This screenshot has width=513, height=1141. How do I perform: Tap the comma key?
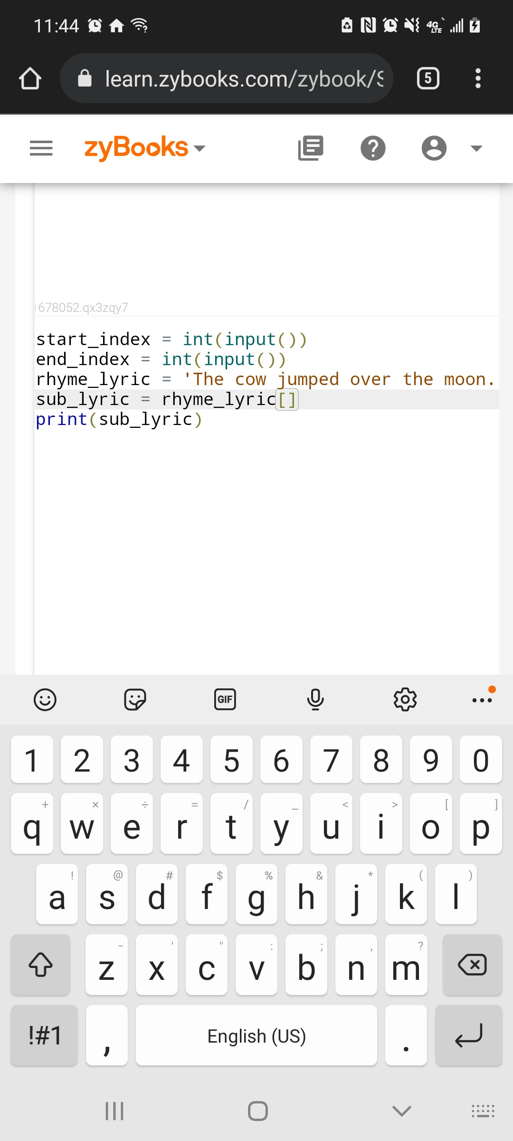pyautogui.click(x=107, y=1035)
